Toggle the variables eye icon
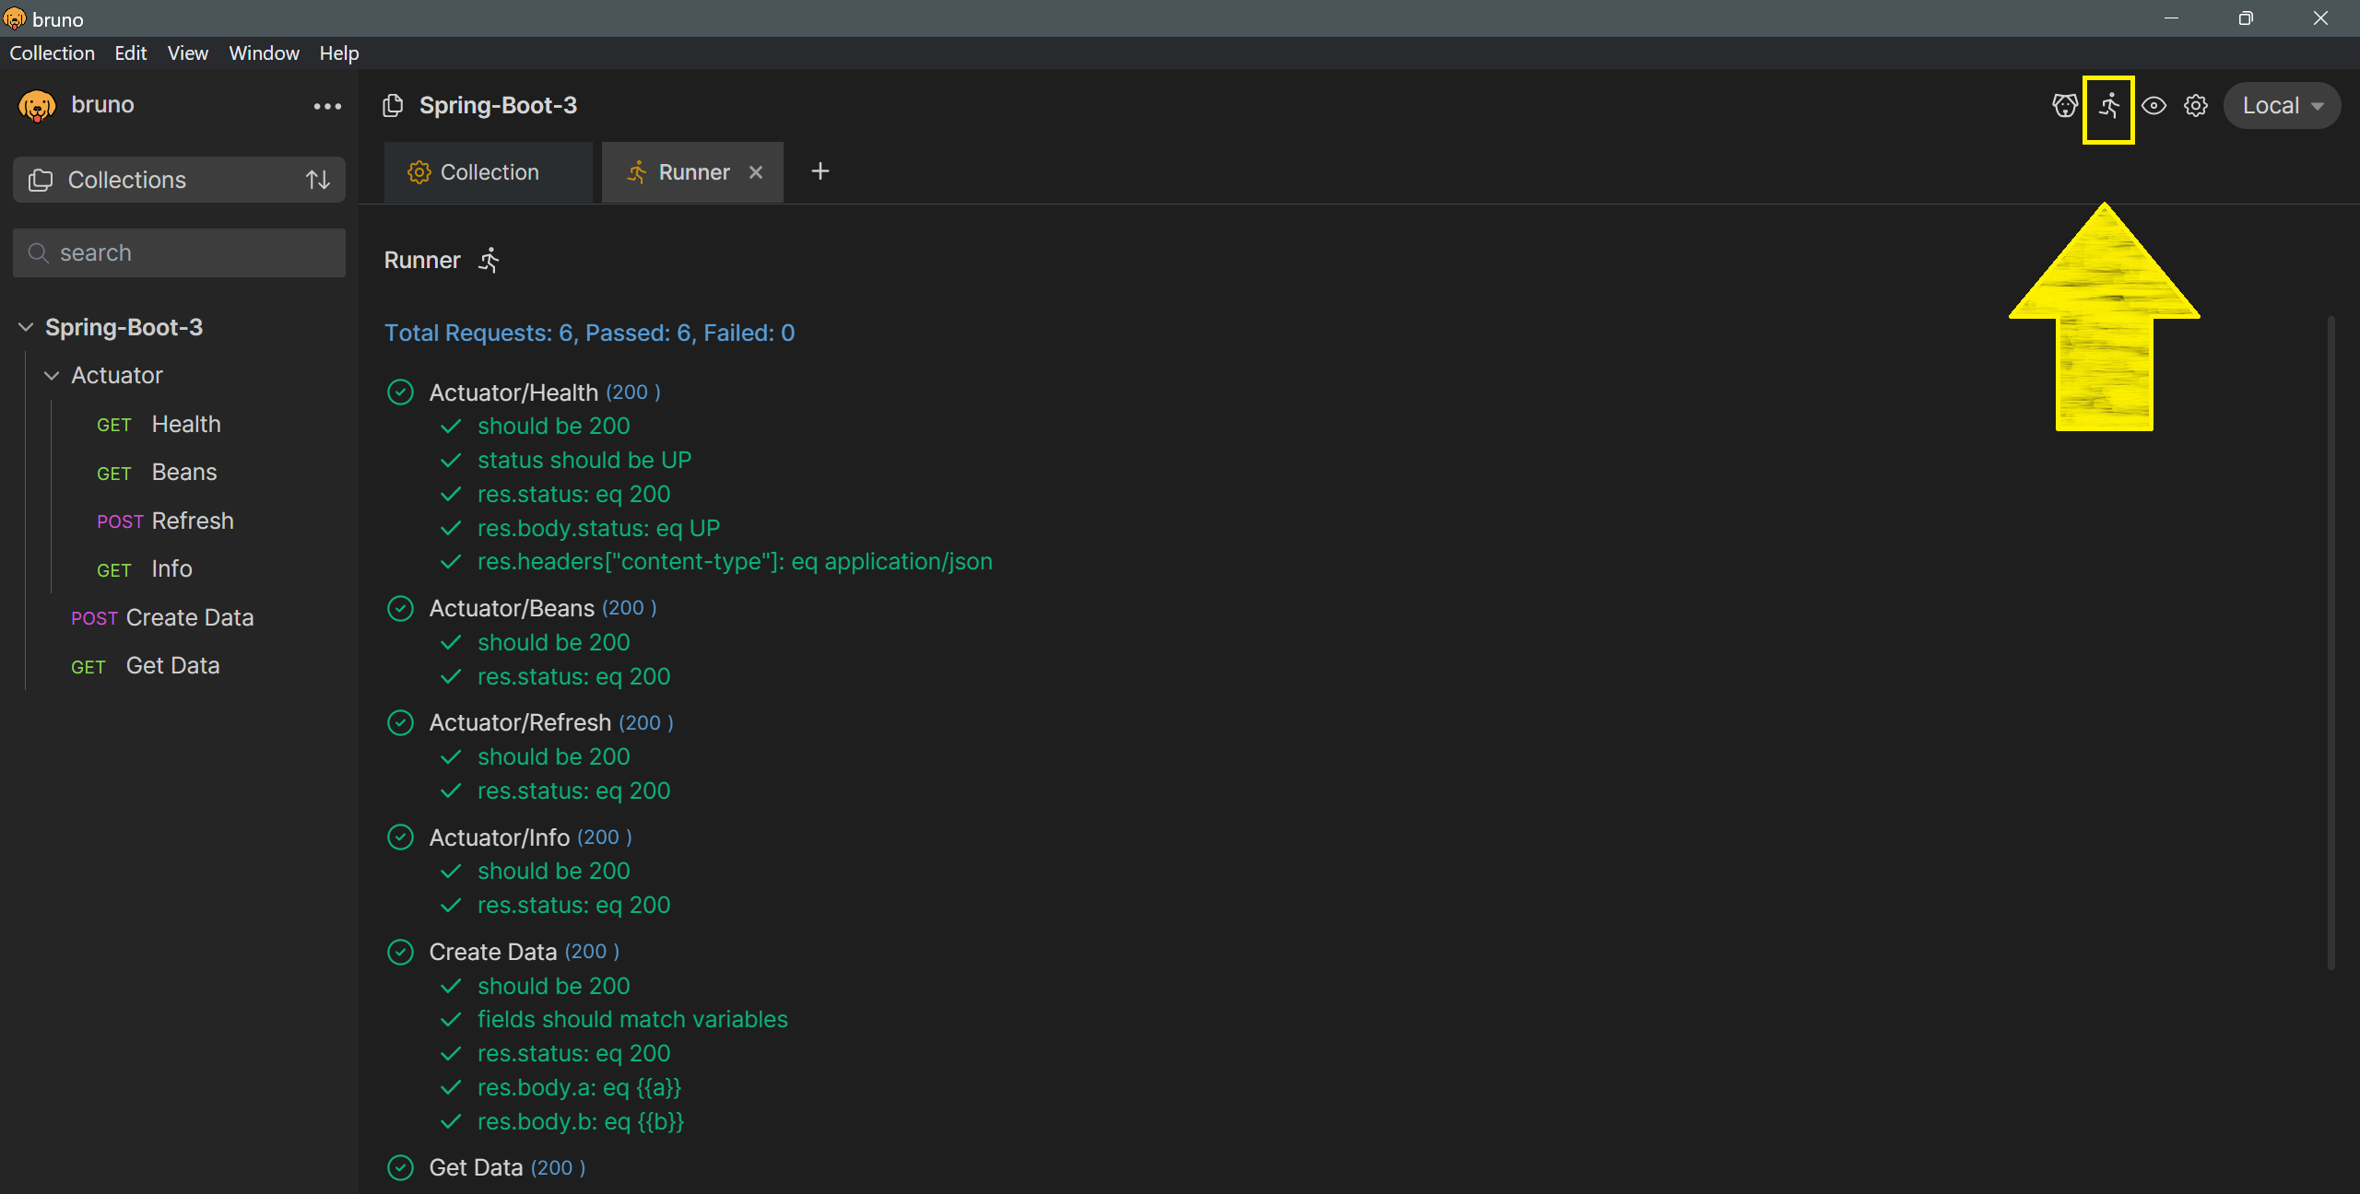Screen dimensions: 2360x1194 (2153, 106)
